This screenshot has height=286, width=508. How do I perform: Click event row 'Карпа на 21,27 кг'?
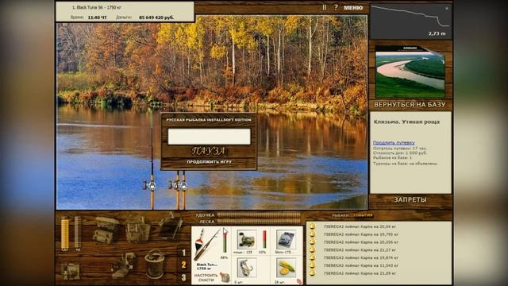[x=360, y=250]
